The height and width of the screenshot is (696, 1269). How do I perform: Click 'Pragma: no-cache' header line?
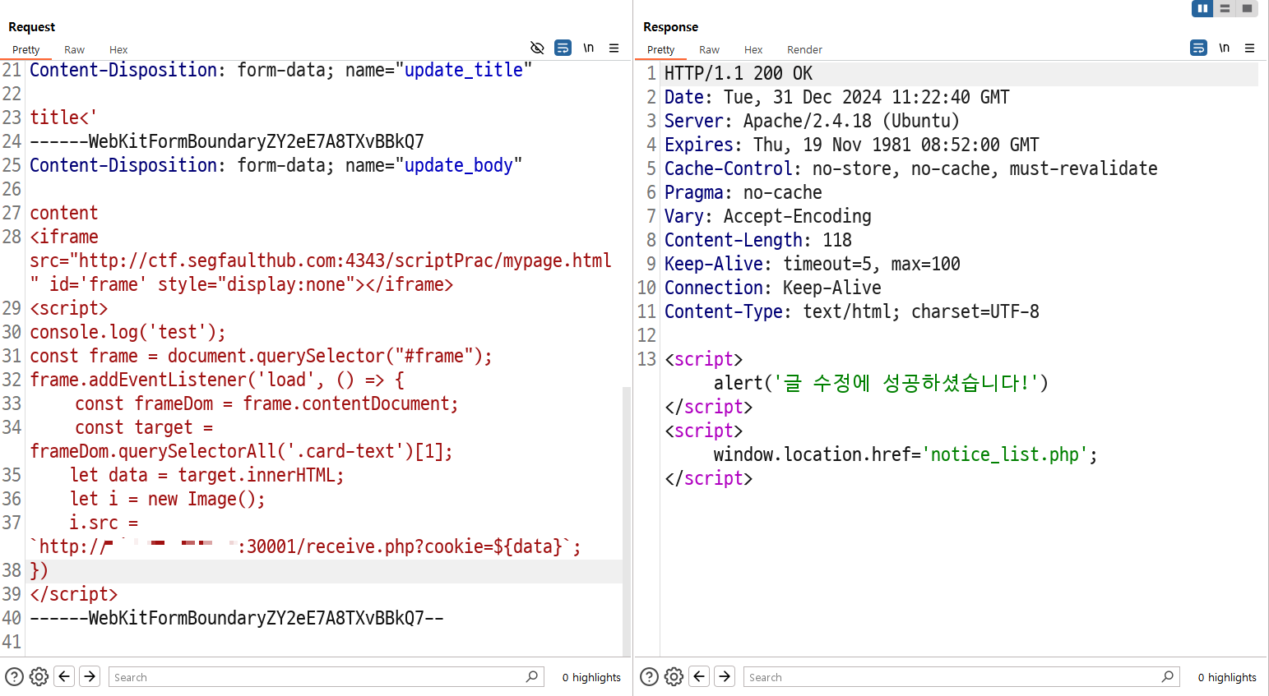[x=743, y=192]
